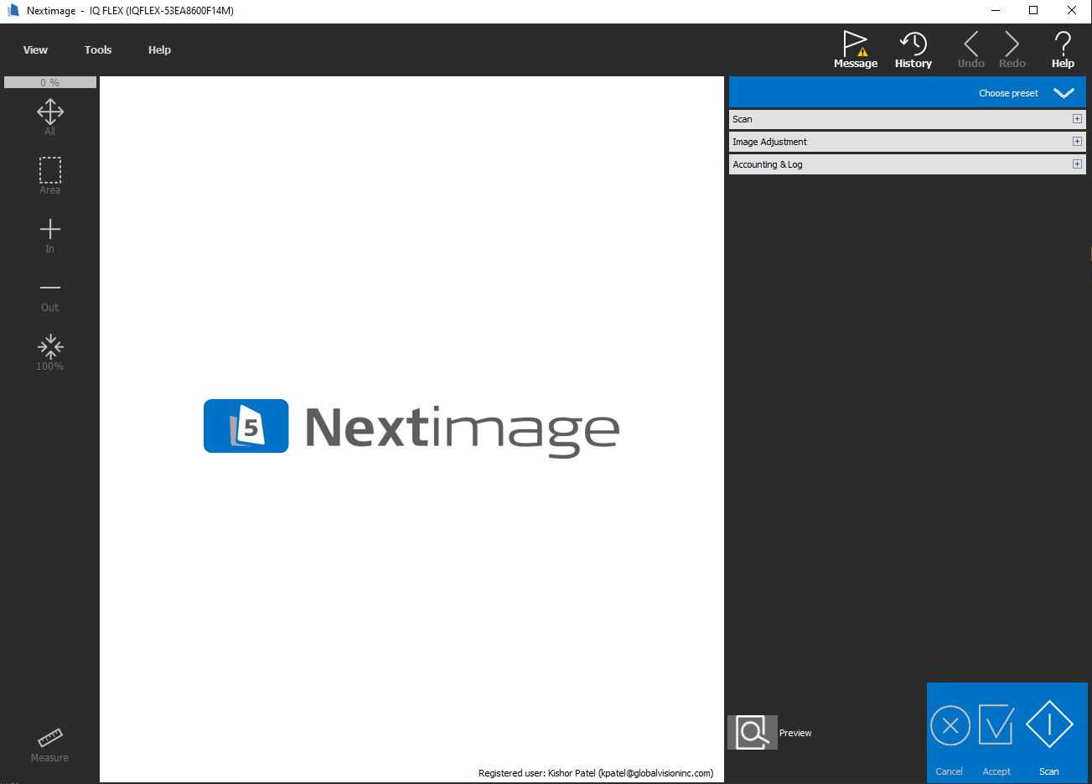
Task: Fit view with the All icon
Action: pyautogui.click(x=50, y=112)
